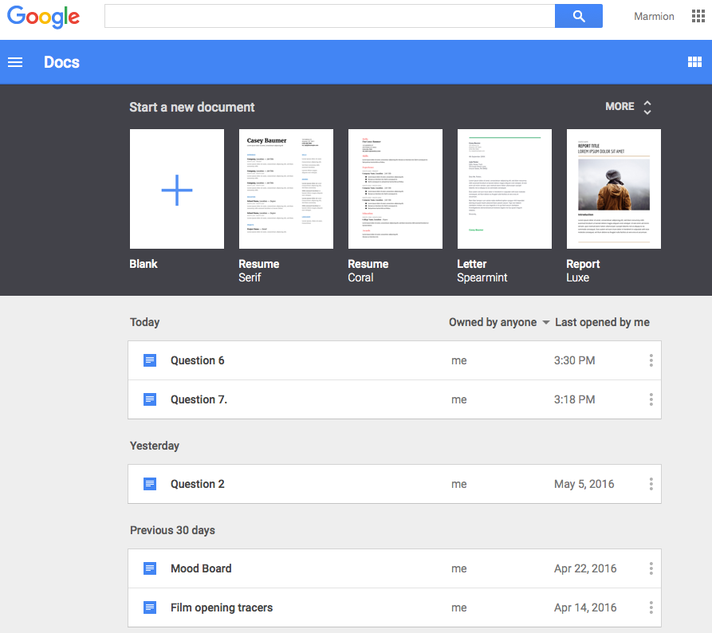Click the Docs title in header
Image resolution: width=712 pixels, height=633 pixels.
tap(61, 62)
